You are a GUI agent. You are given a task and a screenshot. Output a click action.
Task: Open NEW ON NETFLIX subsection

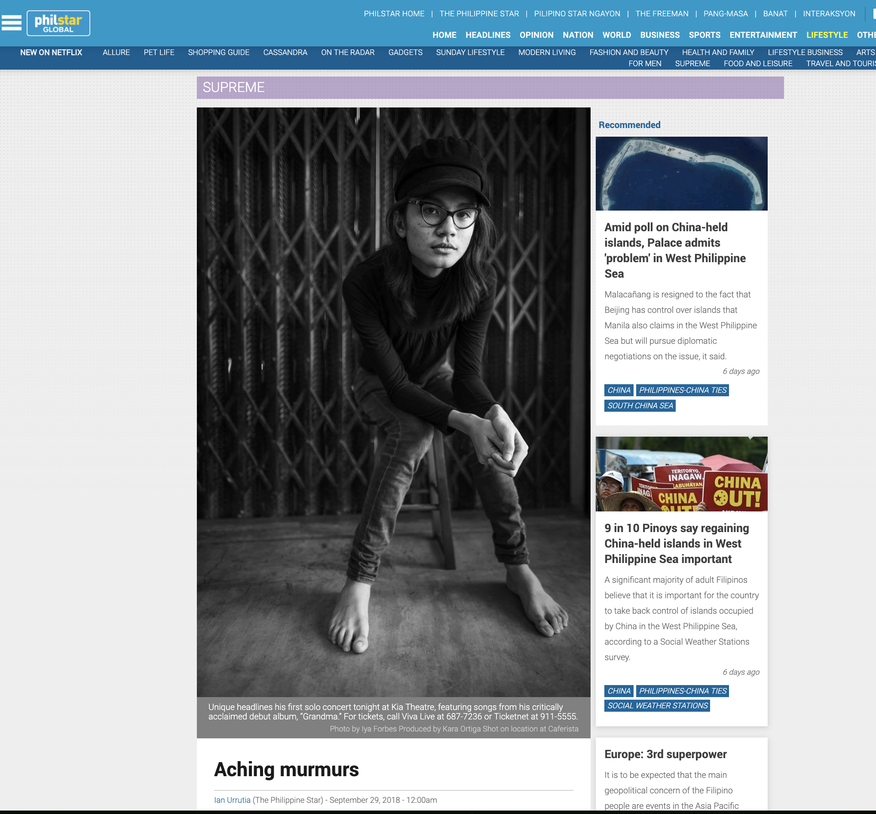point(51,52)
